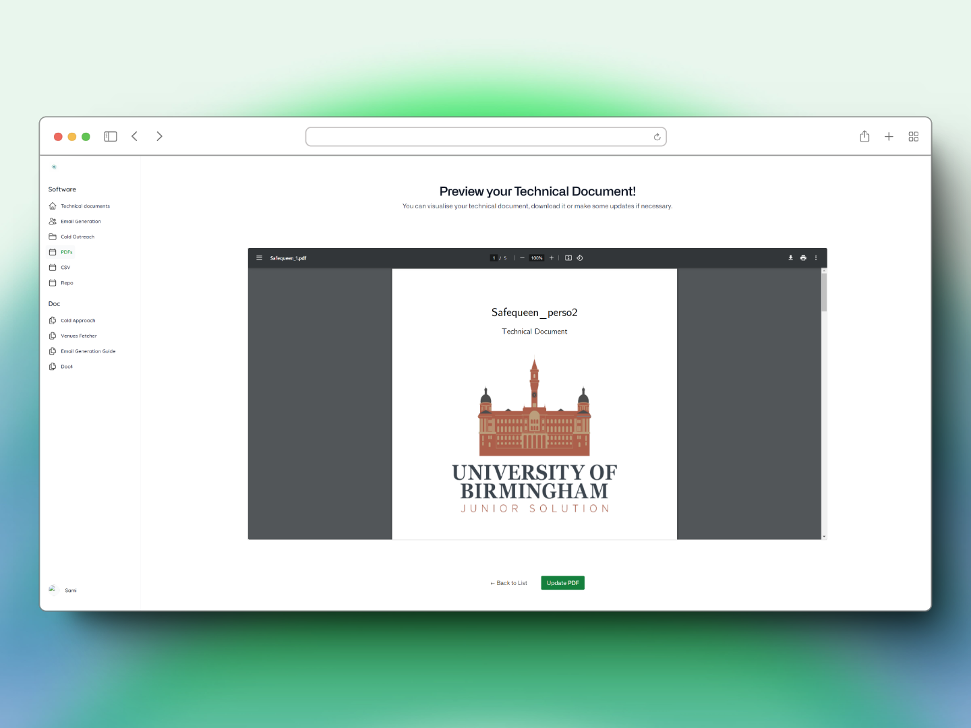Click the Safequeen_perso2 title in the PDF
Screen dimensions: 971x728
click(535, 313)
